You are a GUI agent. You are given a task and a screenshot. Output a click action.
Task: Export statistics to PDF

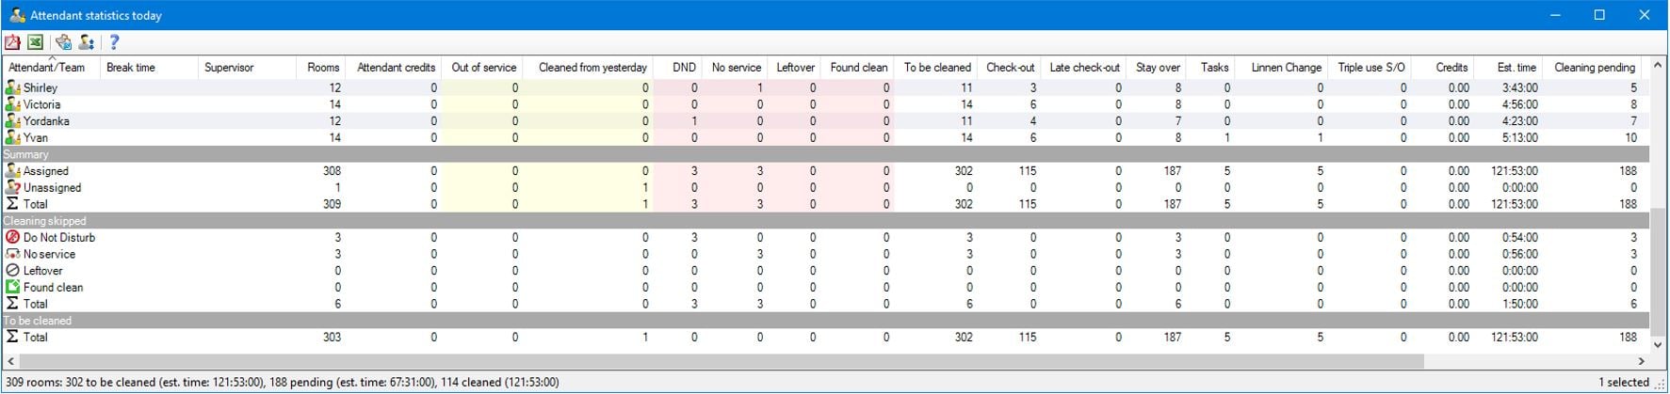12,42
